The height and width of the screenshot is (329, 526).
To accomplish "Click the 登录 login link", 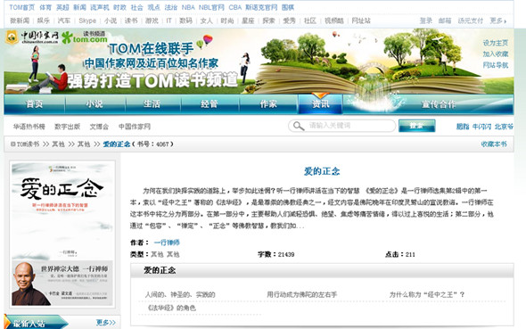I will [426, 21].
